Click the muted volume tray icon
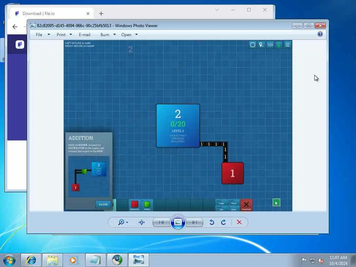The width and height of the screenshot is (356, 267). point(321,260)
